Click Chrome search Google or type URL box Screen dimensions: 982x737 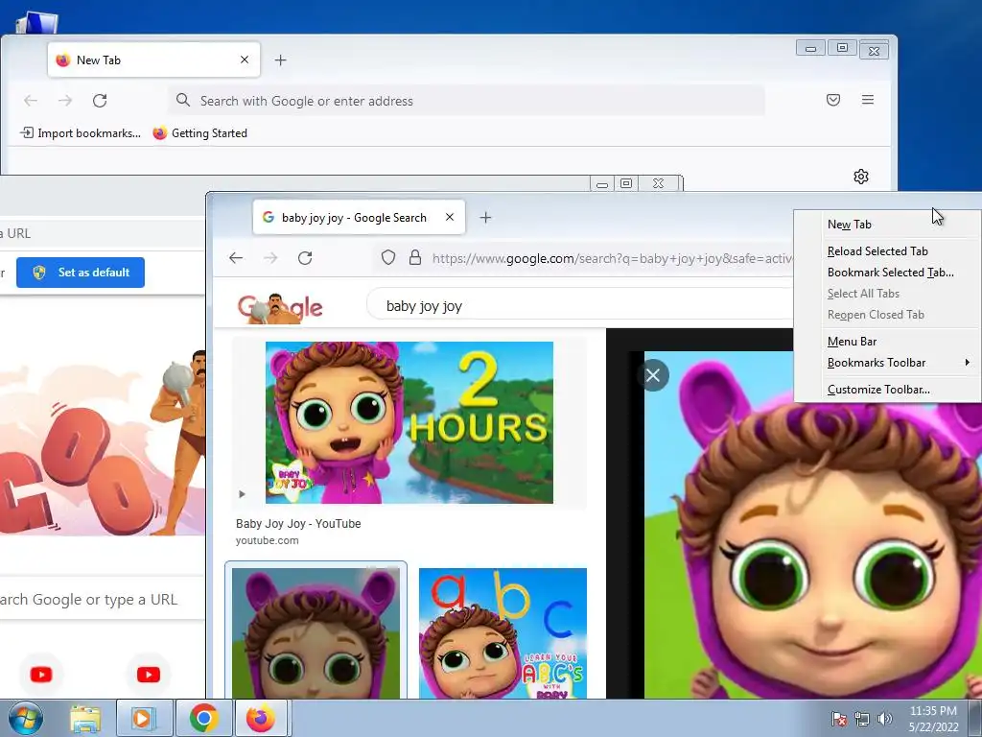tap(102, 600)
